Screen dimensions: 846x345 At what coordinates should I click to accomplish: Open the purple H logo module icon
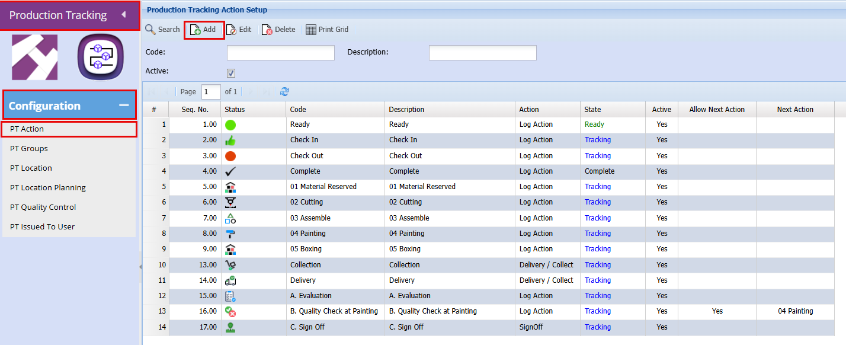pyautogui.click(x=35, y=57)
